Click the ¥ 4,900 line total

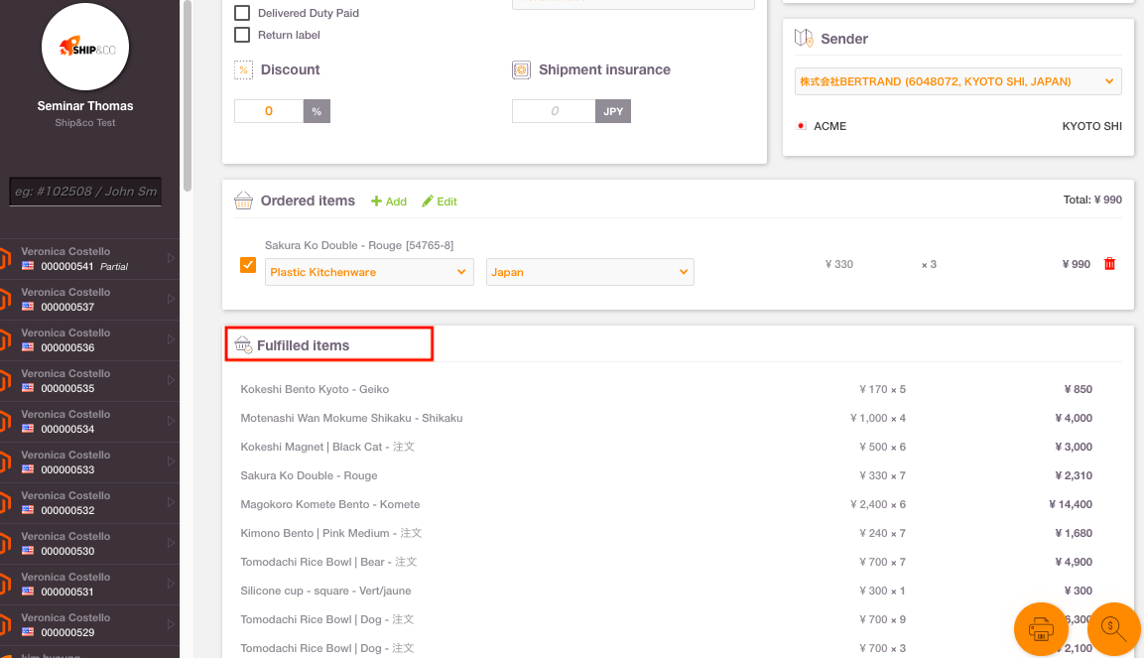(x=1074, y=562)
